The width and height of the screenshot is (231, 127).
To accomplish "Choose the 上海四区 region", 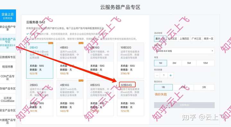I will [184, 38].
